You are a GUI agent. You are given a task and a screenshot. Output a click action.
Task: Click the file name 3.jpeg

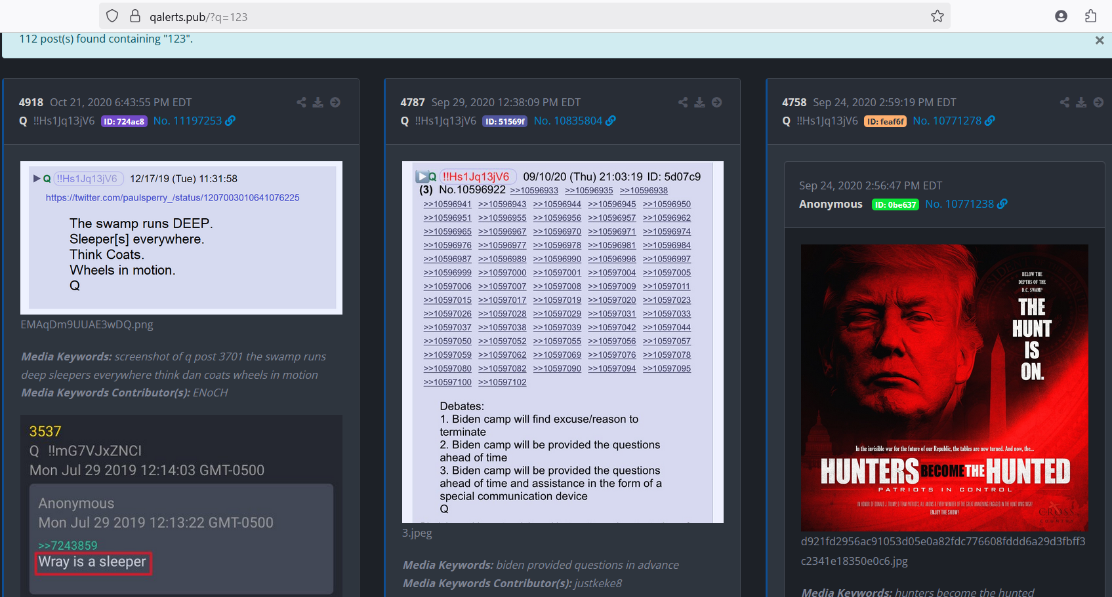click(417, 533)
